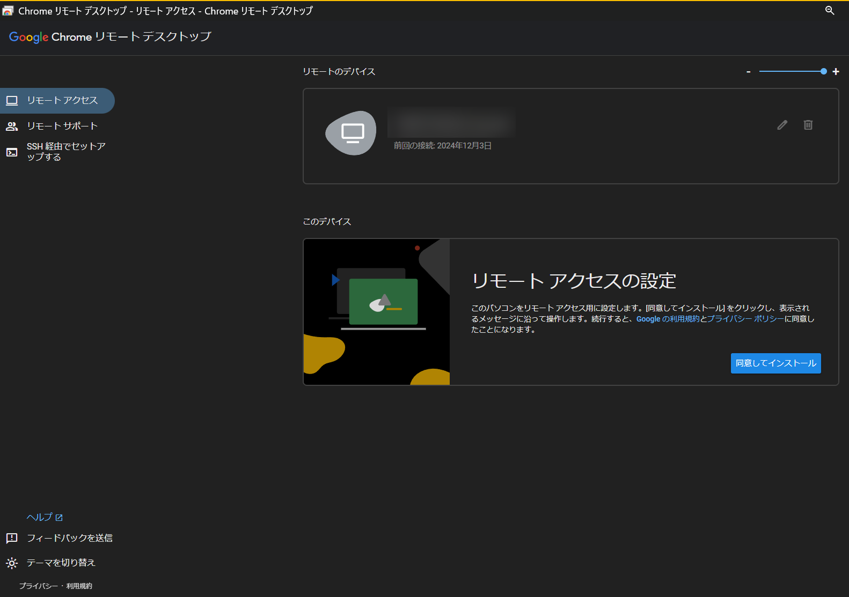The width and height of the screenshot is (849, 597).
Task: Click the terminal icon beside SSH setup
Action: pyautogui.click(x=12, y=152)
